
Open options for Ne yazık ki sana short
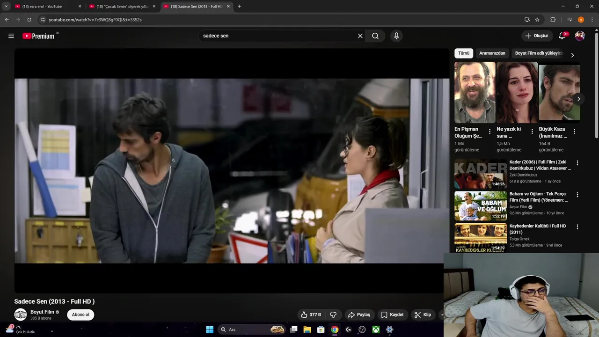click(532, 132)
